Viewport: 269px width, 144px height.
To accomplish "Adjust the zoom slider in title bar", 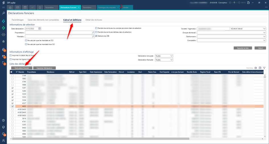I will point(235,3).
